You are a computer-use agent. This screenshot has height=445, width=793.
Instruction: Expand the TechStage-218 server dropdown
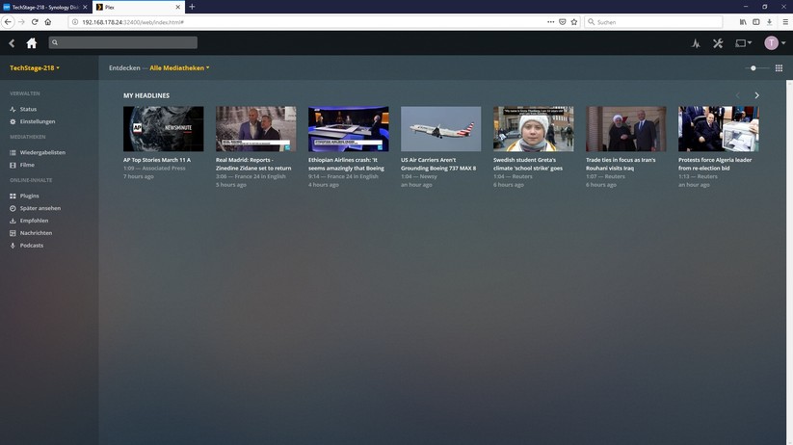click(35, 68)
